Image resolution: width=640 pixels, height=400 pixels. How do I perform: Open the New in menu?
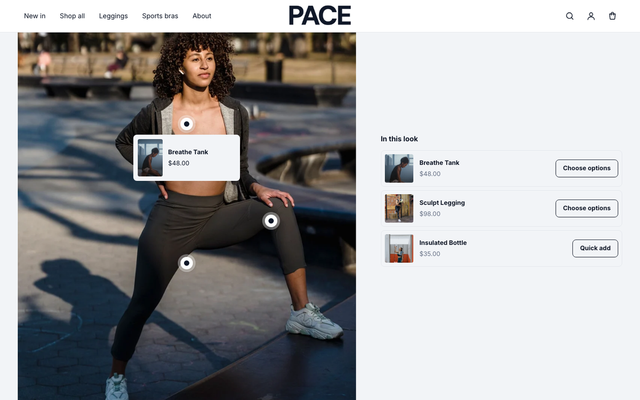35,16
